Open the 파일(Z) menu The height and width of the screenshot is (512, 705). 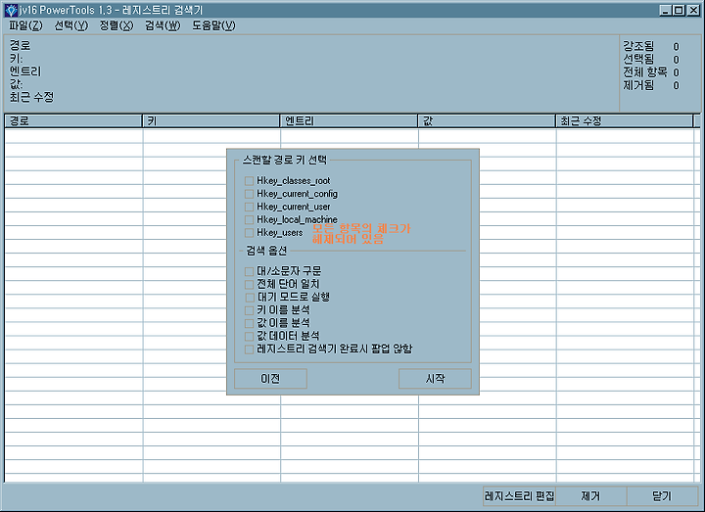pos(25,25)
